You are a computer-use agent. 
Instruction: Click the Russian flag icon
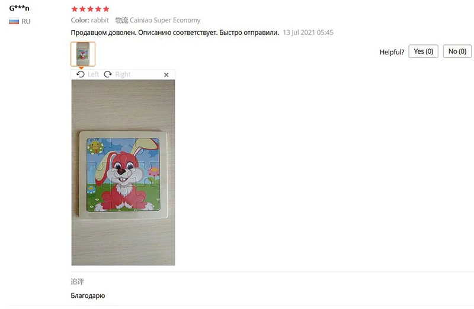(14, 21)
